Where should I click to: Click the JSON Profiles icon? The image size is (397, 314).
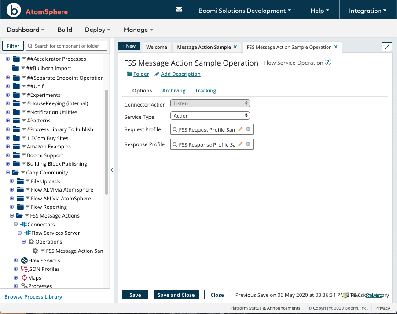coord(24,269)
